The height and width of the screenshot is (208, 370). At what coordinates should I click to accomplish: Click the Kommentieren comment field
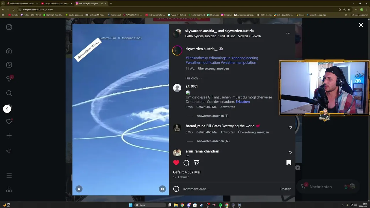pos(230,189)
